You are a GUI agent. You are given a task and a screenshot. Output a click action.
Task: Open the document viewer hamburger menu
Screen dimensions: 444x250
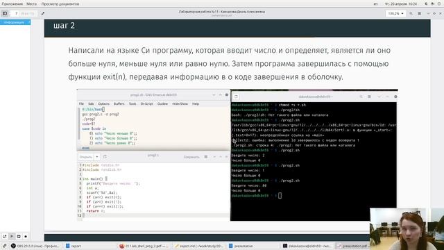pos(419,13)
